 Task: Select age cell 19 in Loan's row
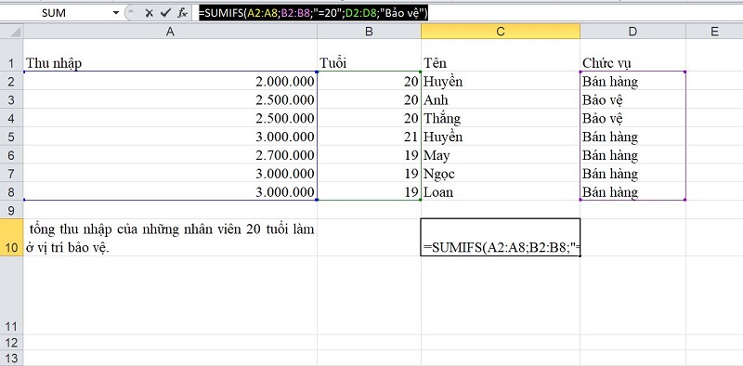[369, 191]
